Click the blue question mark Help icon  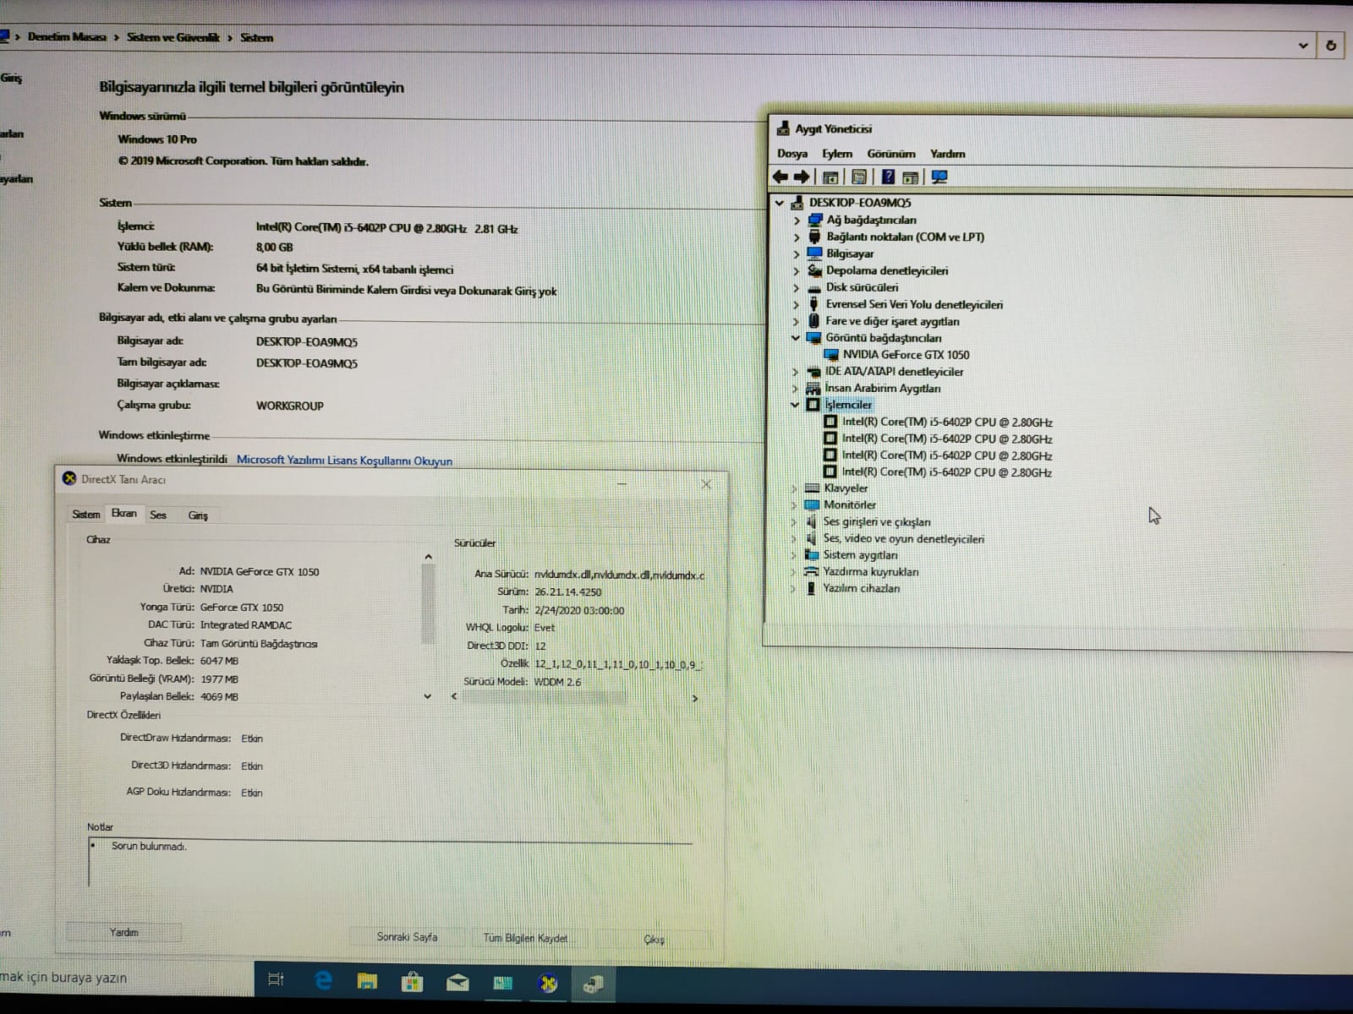pos(888,177)
